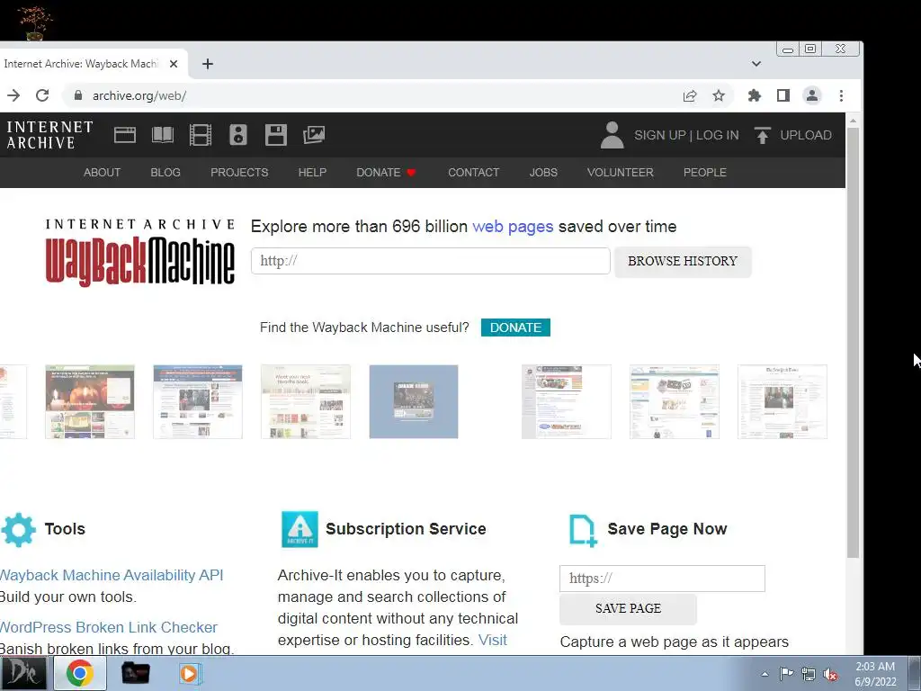The image size is (921, 691).
Task: Focus the http:// Wayback search field
Action: [x=431, y=261]
